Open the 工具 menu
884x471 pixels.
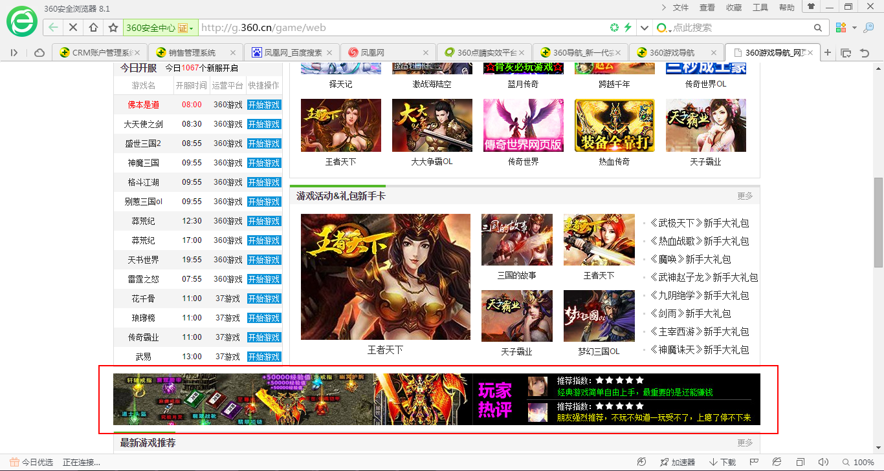[x=760, y=7]
